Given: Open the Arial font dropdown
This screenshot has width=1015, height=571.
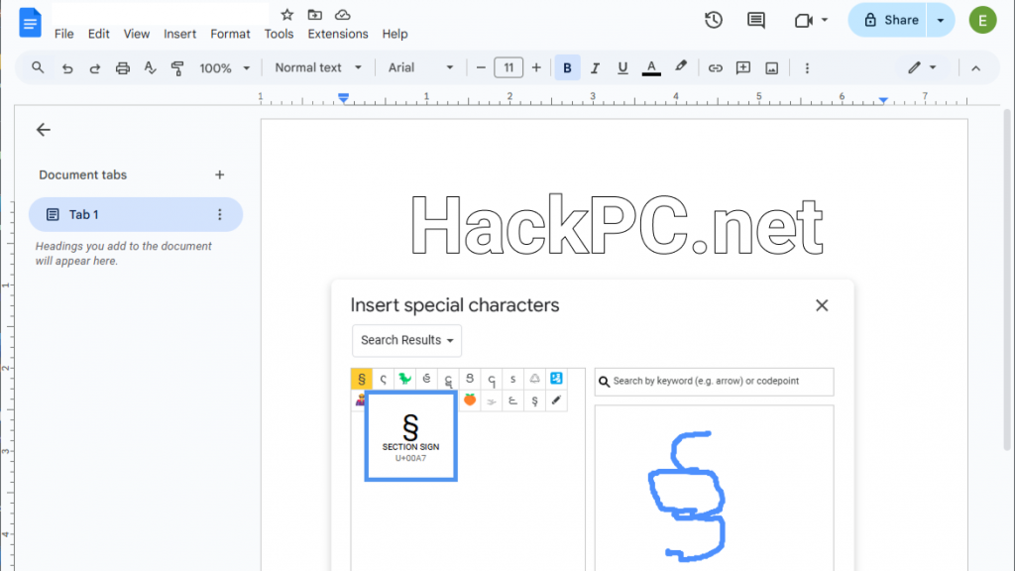Looking at the screenshot, I should 420,68.
